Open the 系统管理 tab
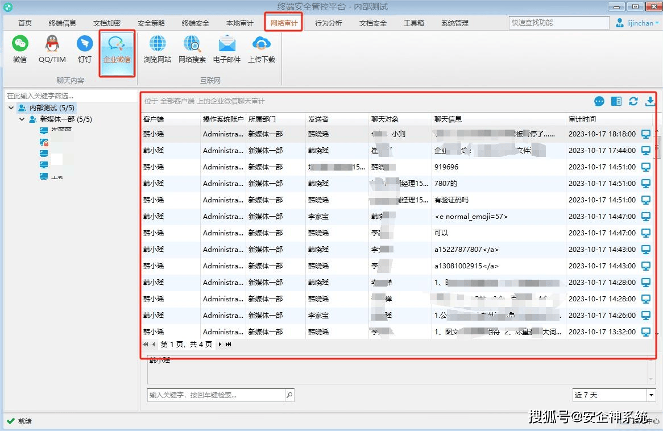Image resolution: width=663 pixels, height=431 pixels. tap(455, 23)
